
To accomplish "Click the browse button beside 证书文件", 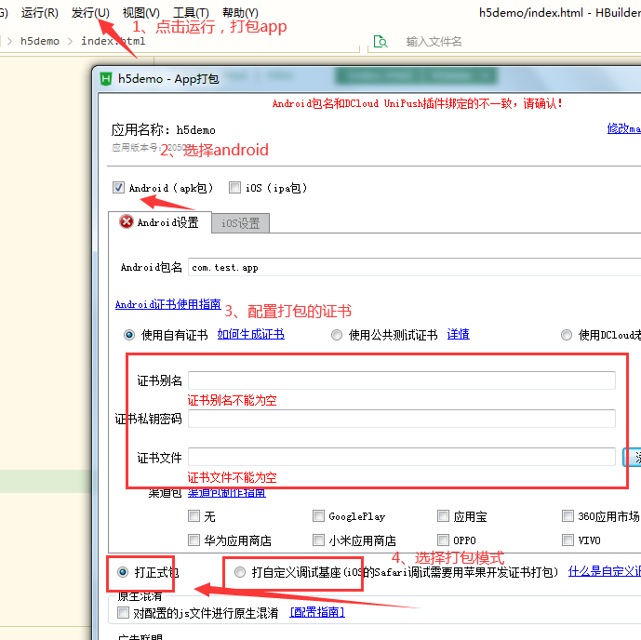I will click(x=632, y=457).
